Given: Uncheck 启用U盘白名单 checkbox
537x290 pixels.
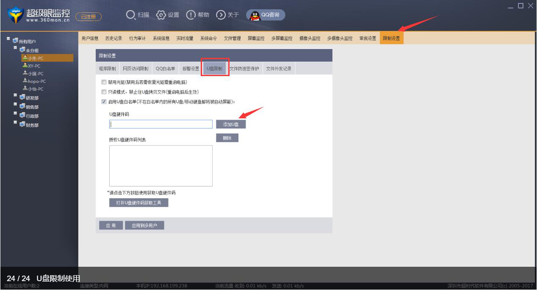Looking at the screenshot, I should pyautogui.click(x=104, y=101).
